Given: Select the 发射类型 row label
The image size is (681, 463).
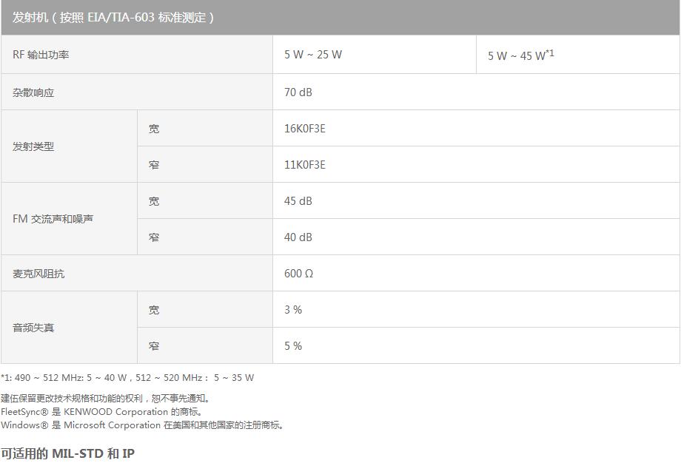Looking at the screenshot, I should pos(33,146).
